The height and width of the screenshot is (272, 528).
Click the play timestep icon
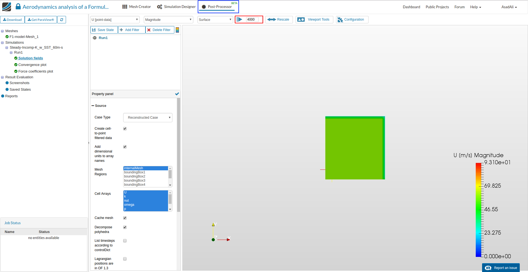(x=240, y=20)
